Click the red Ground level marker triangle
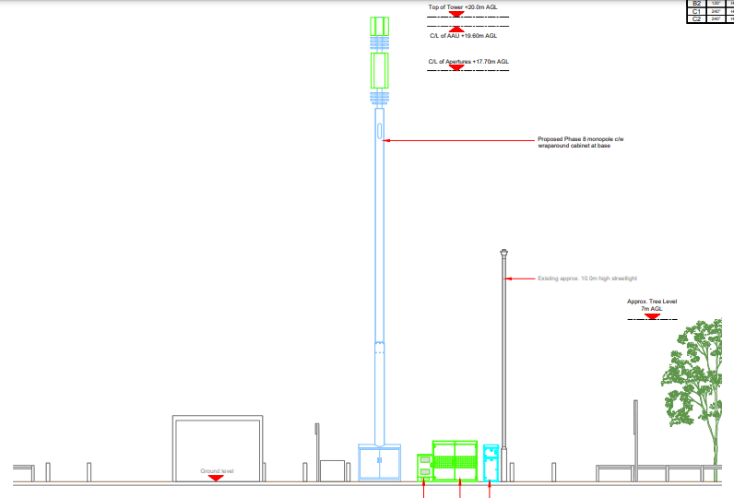This screenshot has width=734, height=498. [215, 478]
